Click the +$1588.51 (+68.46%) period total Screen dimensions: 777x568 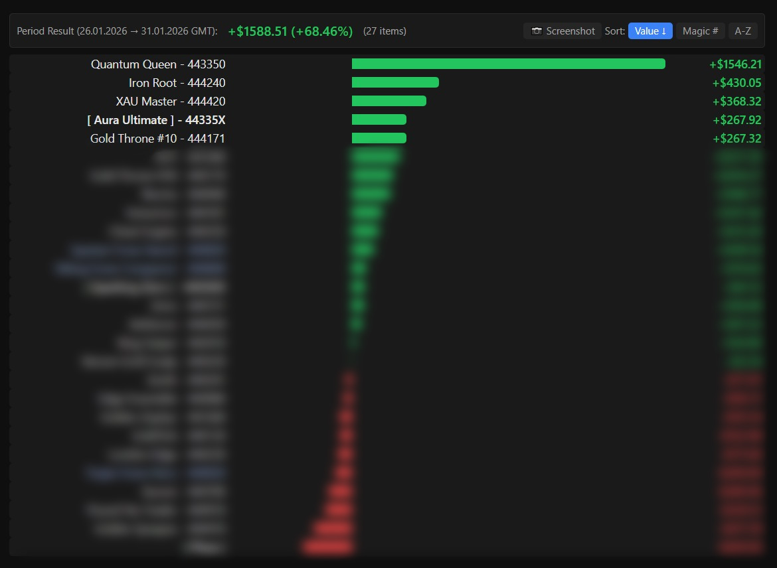tap(290, 31)
